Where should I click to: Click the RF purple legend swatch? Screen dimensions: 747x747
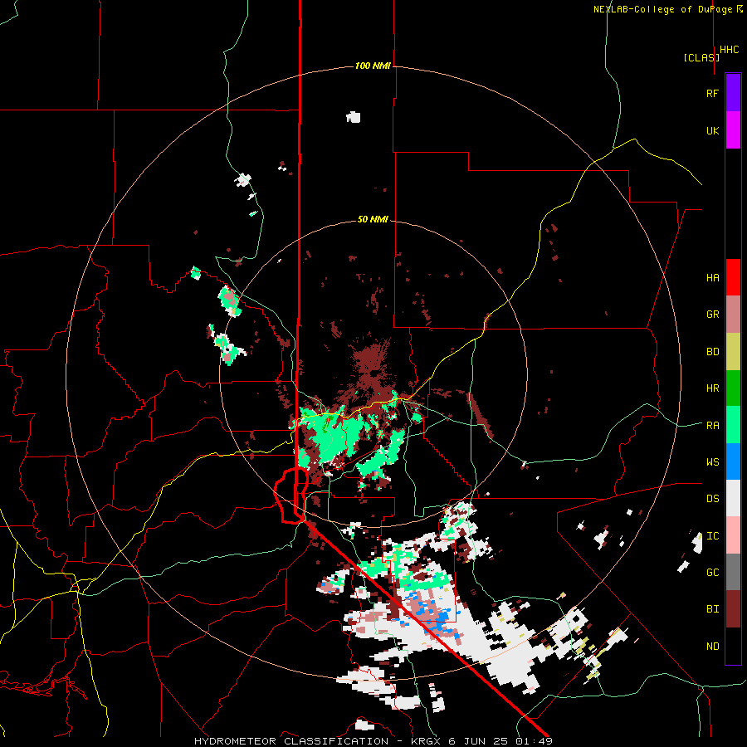point(733,93)
